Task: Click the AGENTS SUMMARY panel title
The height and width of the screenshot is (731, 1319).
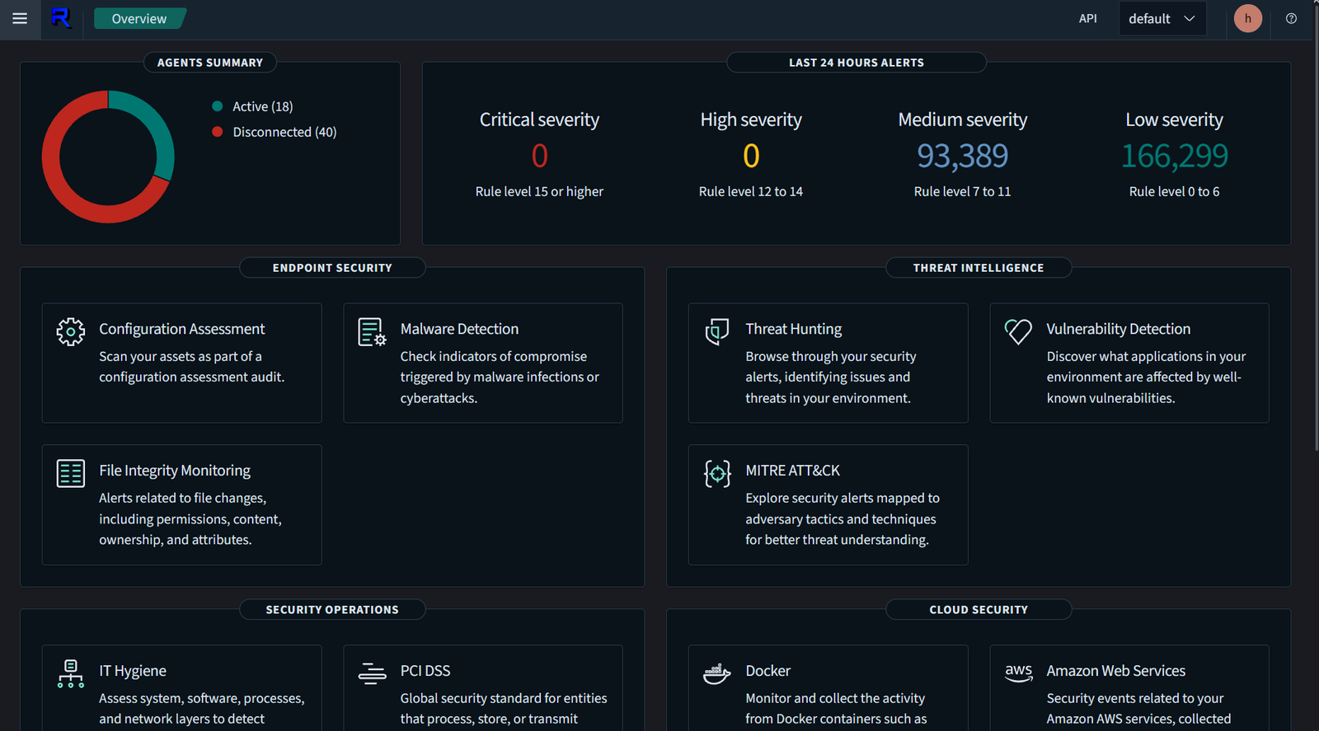Action: [210, 63]
